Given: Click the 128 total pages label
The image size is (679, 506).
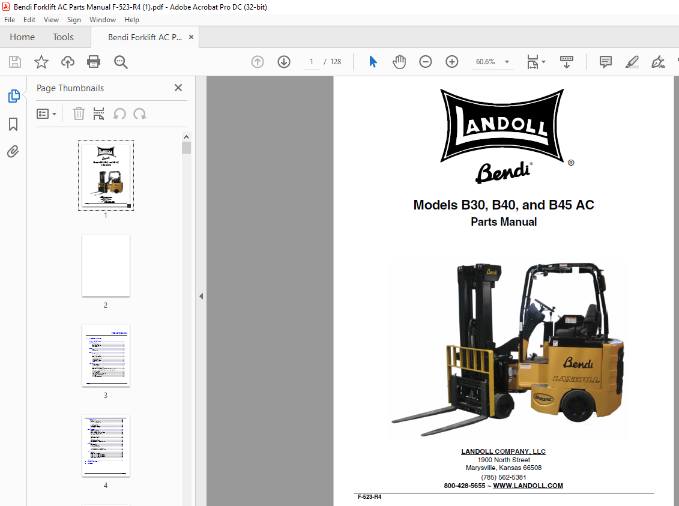Looking at the screenshot, I should coord(336,62).
